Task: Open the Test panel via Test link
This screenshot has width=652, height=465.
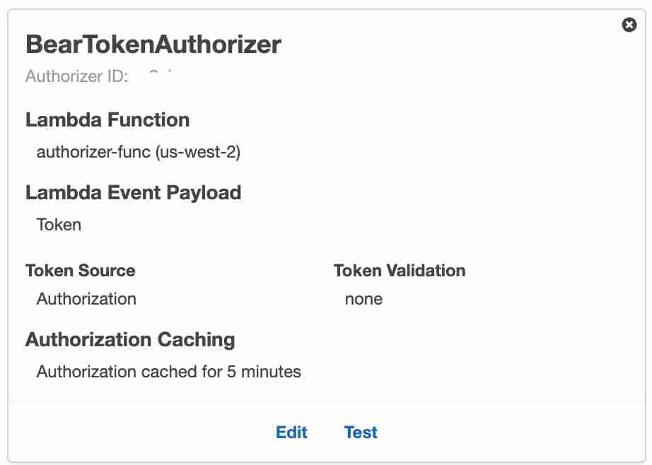Action: click(361, 432)
